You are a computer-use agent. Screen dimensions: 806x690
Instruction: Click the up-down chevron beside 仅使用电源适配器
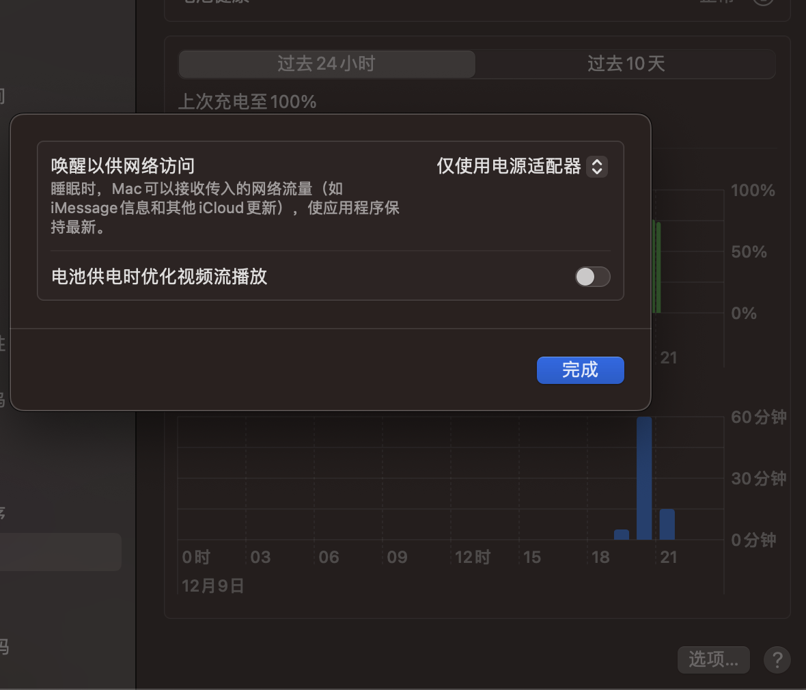(x=597, y=167)
